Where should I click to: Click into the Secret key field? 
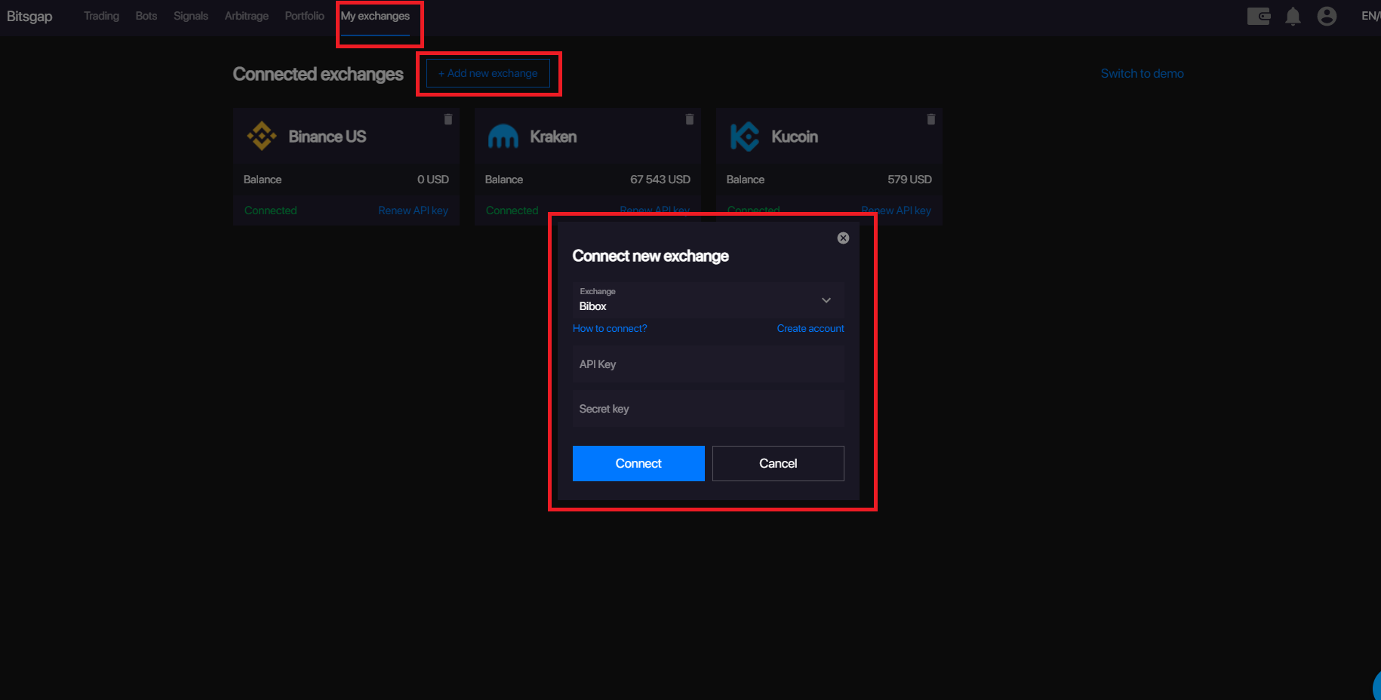(x=708, y=409)
